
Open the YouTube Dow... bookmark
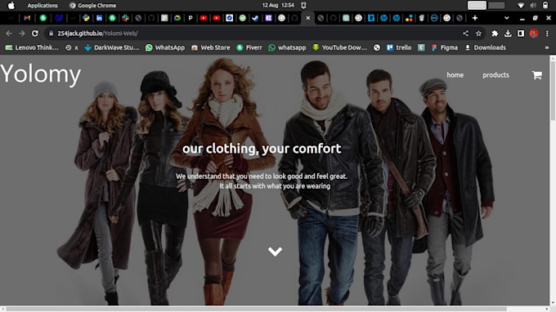pyautogui.click(x=339, y=47)
